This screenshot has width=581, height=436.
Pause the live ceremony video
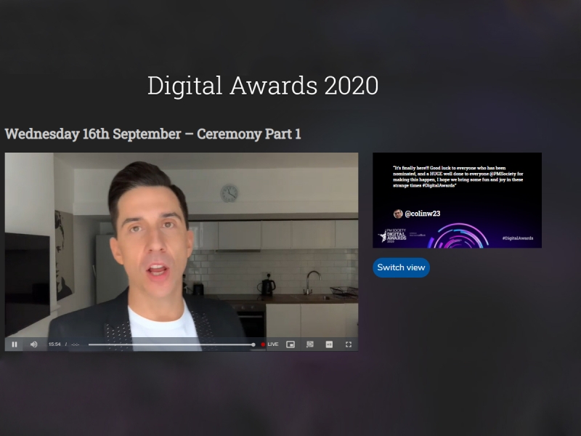15,344
